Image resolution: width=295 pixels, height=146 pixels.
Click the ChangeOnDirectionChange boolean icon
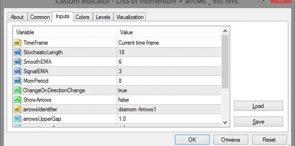18,90
